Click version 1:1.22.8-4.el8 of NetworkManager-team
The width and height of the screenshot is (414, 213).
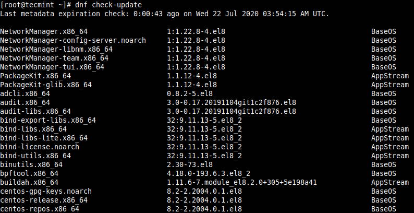coord(196,58)
